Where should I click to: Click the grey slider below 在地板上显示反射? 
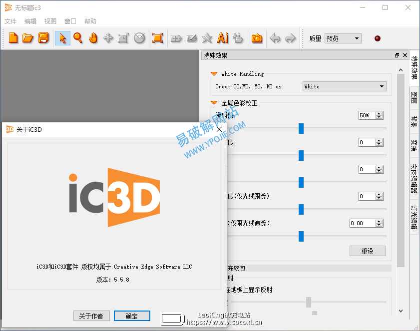(309, 302)
